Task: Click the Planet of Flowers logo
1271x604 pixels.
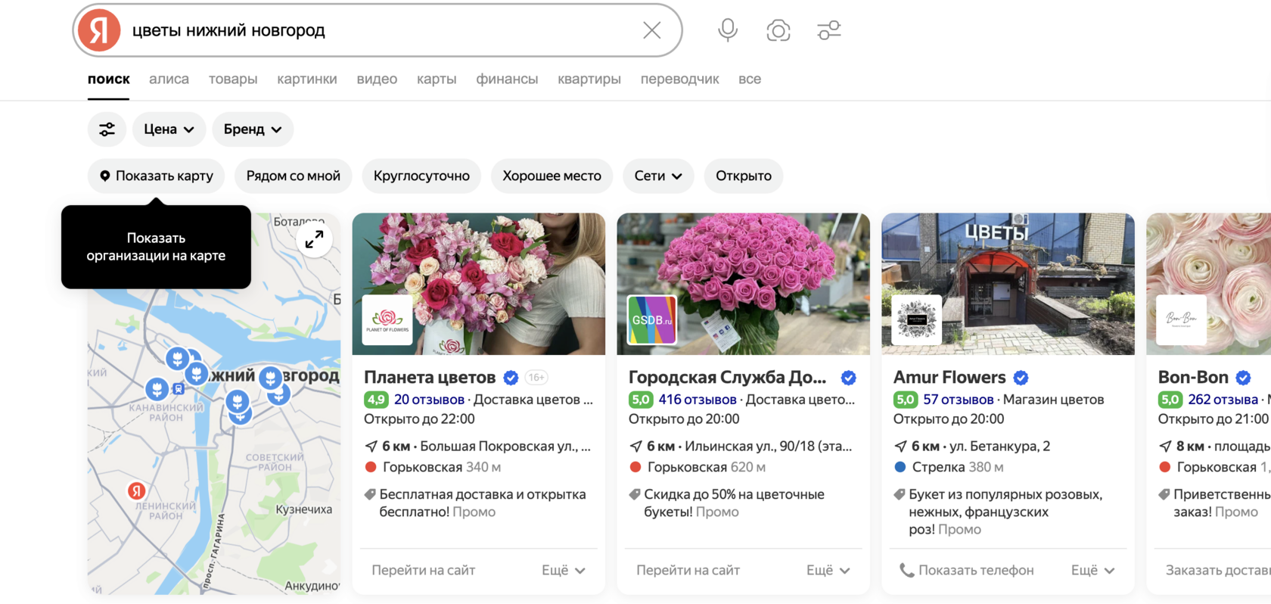Action: pos(387,320)
